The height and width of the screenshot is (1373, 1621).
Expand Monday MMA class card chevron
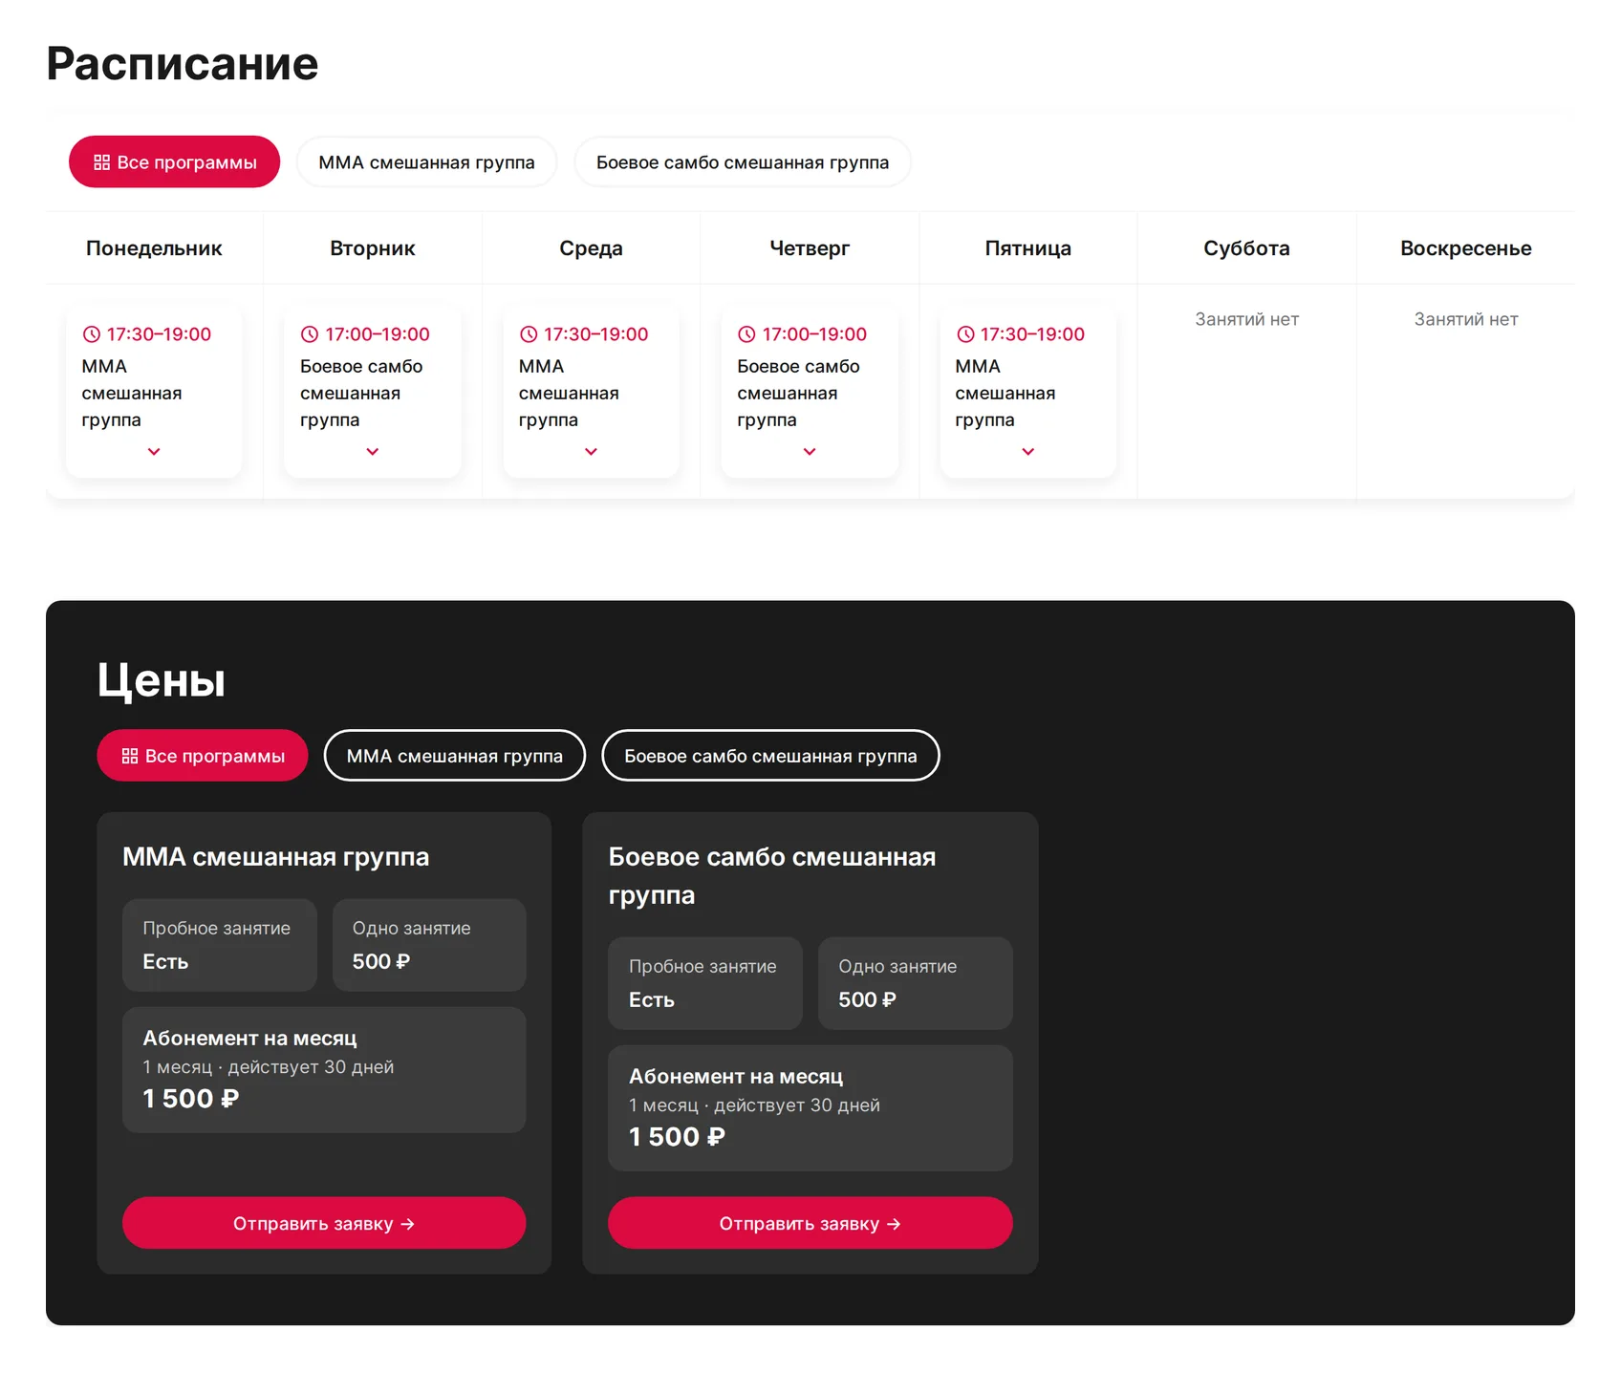pyautogui.click(x=154, y=451)
